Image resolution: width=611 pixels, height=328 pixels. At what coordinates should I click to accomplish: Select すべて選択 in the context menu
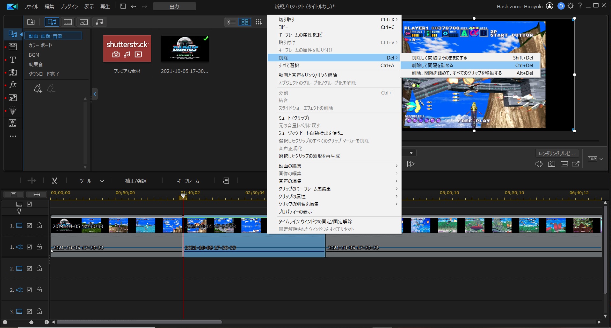click(334, 65)
